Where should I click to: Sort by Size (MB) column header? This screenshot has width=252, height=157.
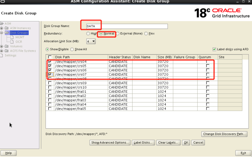tap(165, 57)
